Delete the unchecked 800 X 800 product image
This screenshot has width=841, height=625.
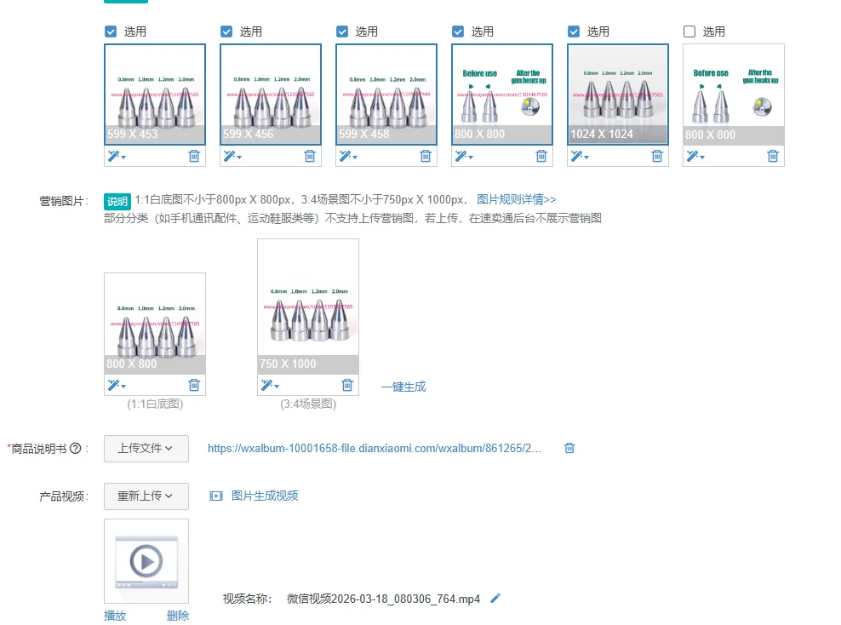coord(773,156)
